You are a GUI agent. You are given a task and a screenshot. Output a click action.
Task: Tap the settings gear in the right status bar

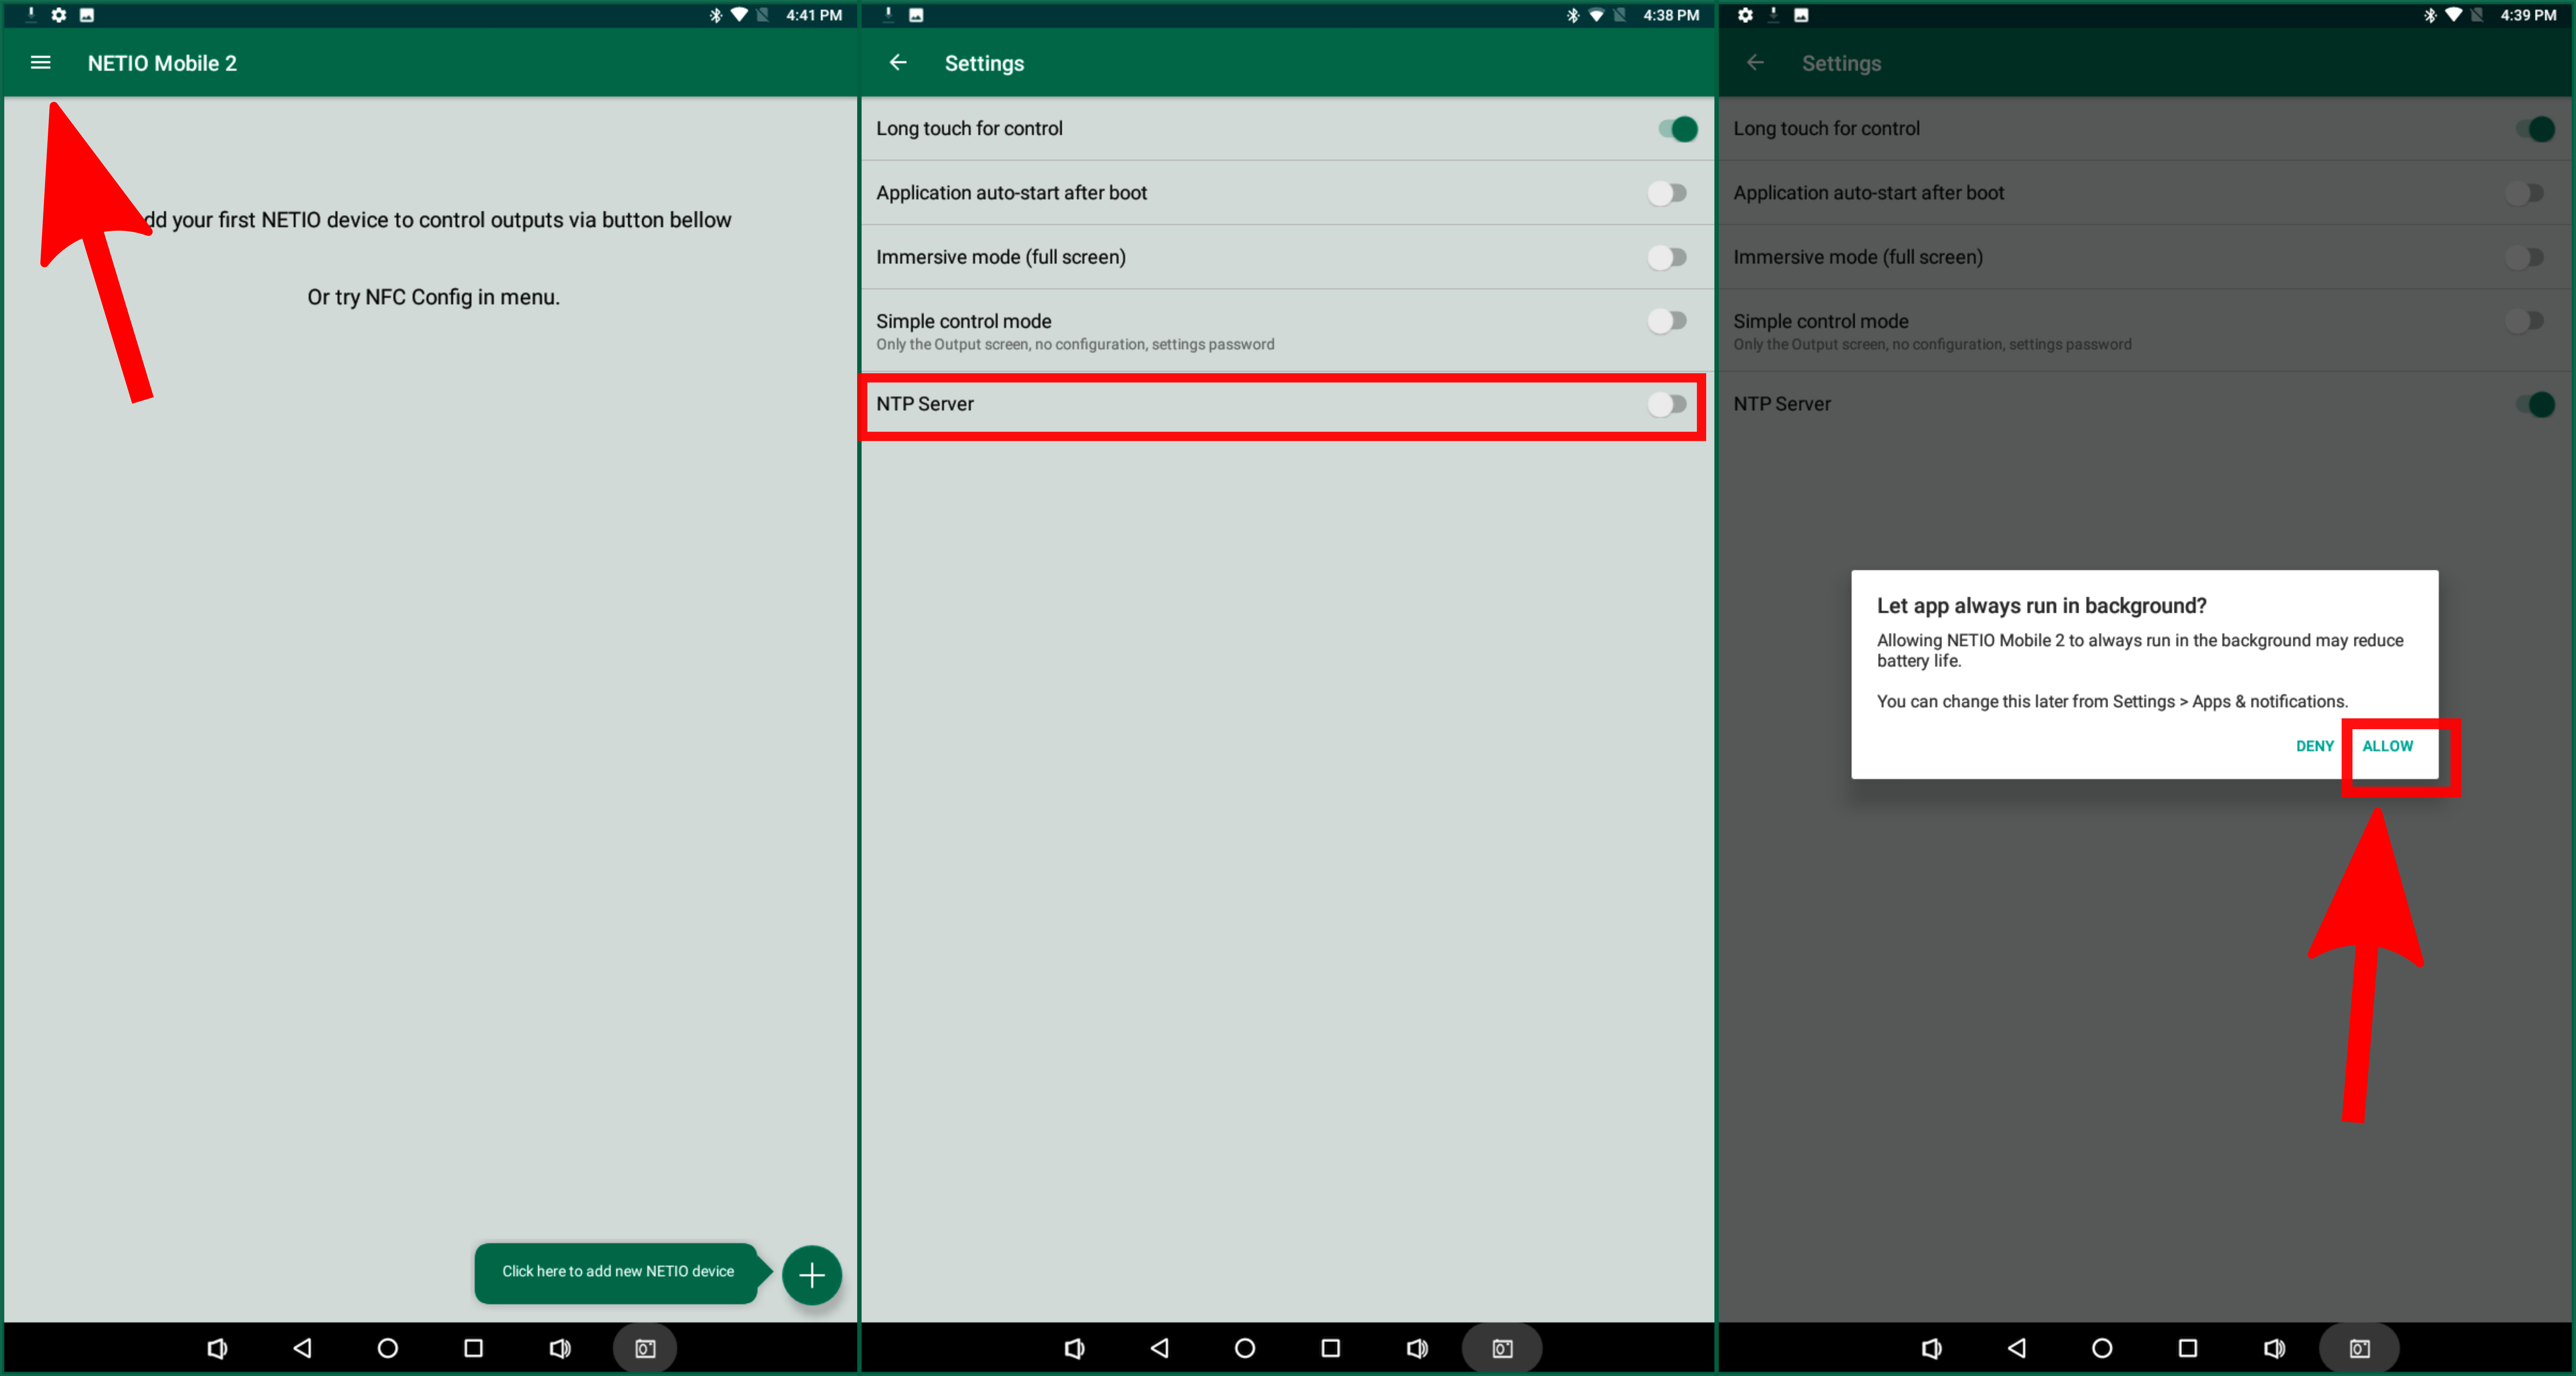click(1745, 15)
